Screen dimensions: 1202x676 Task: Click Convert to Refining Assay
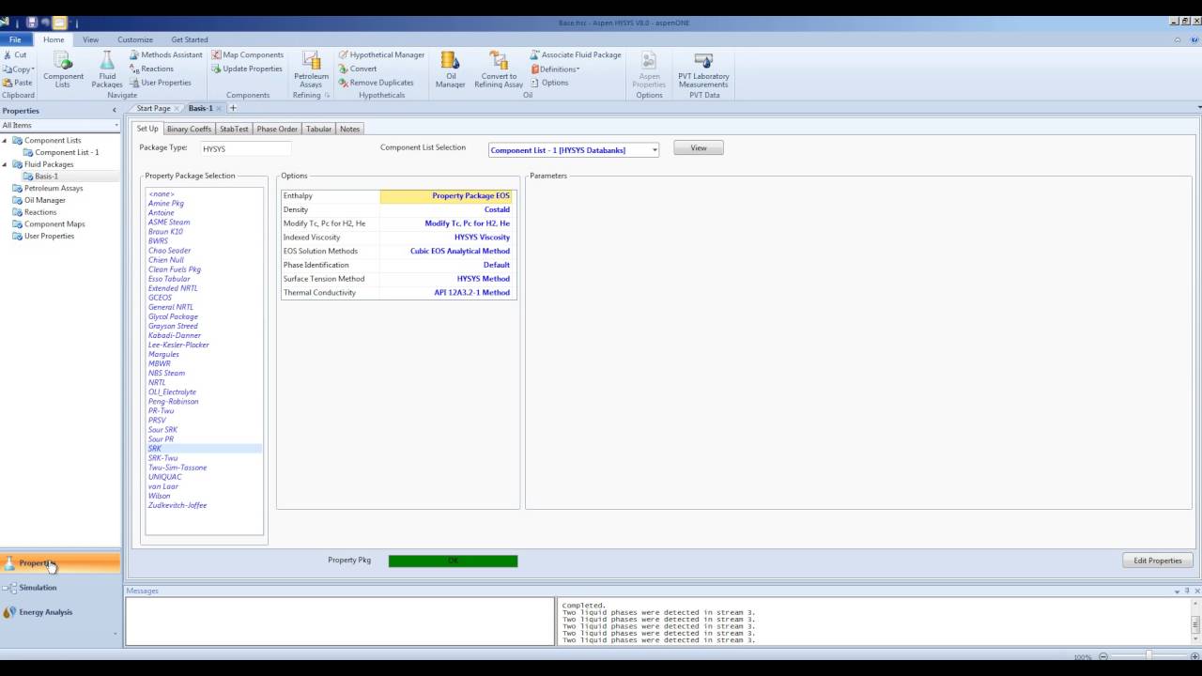click(x=499, y=69)
